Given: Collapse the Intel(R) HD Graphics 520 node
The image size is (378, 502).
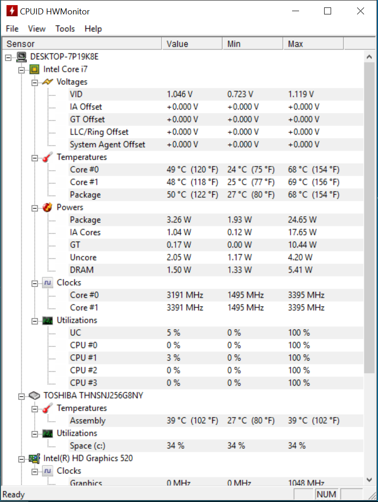Looking at the screenshot, I should click(x=21, y=459).
